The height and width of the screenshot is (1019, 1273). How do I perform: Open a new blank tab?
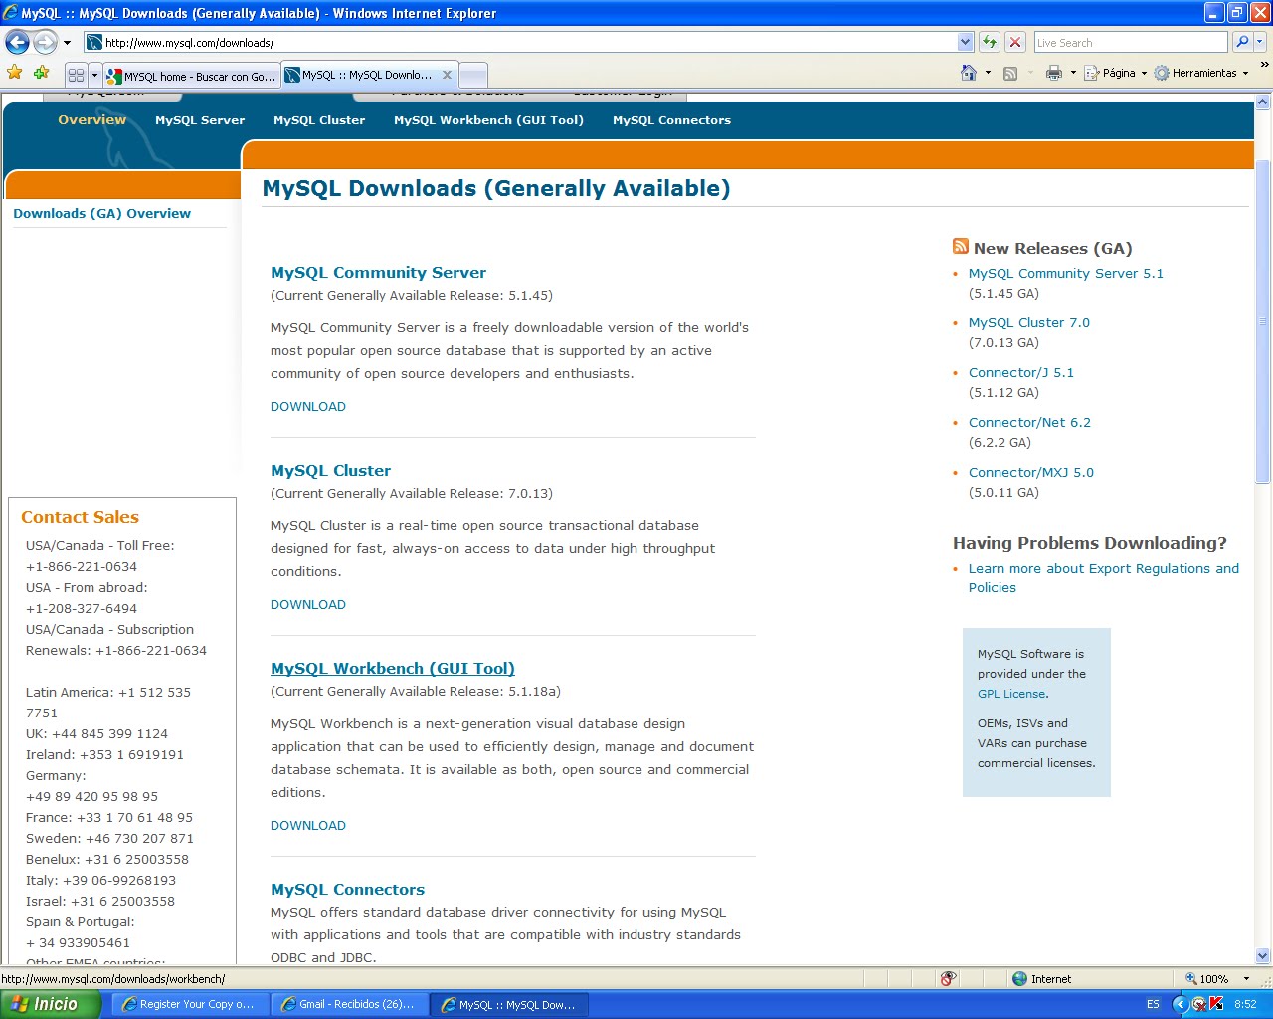(474, 76)
